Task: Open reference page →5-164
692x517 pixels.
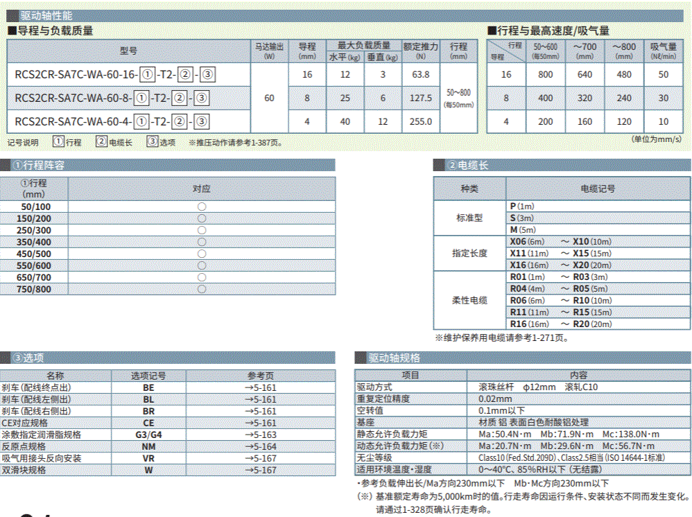Action: point(261,446)
